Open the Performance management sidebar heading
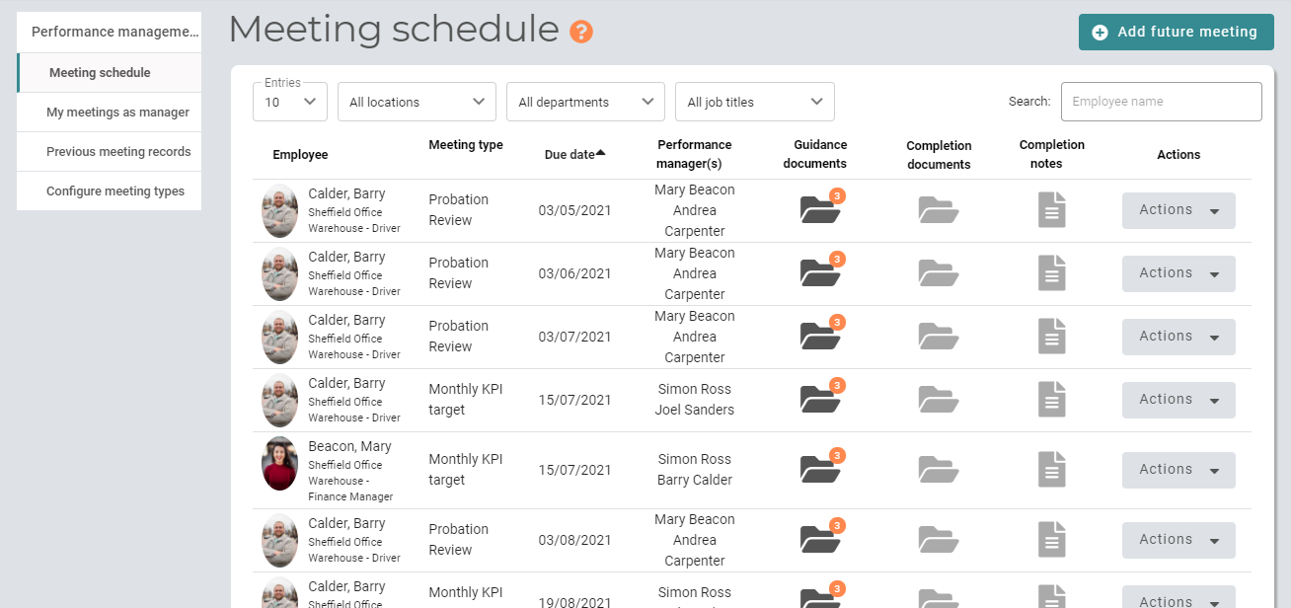Viewport: 1291px width, 608px height. pyautogui.click(x=110, y=32)
